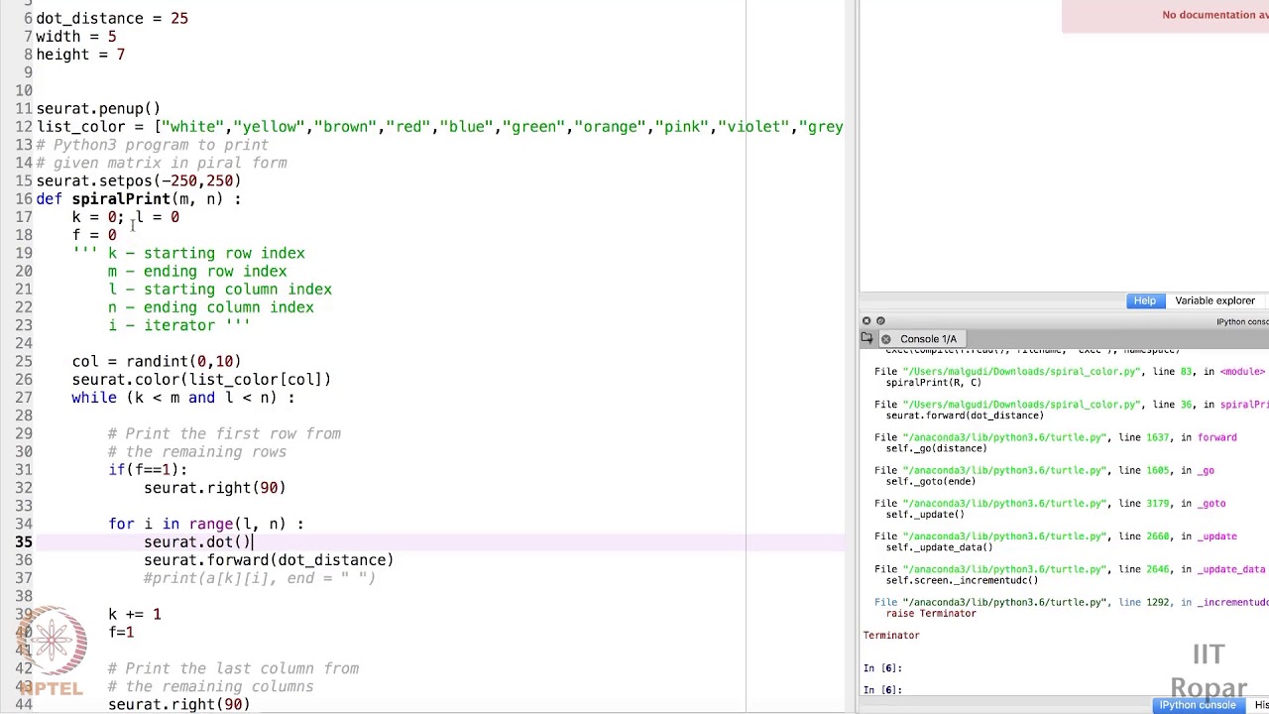The image size is (1269, 714).
Task: Click the 'f = 0' line
Action: [94, 235]
